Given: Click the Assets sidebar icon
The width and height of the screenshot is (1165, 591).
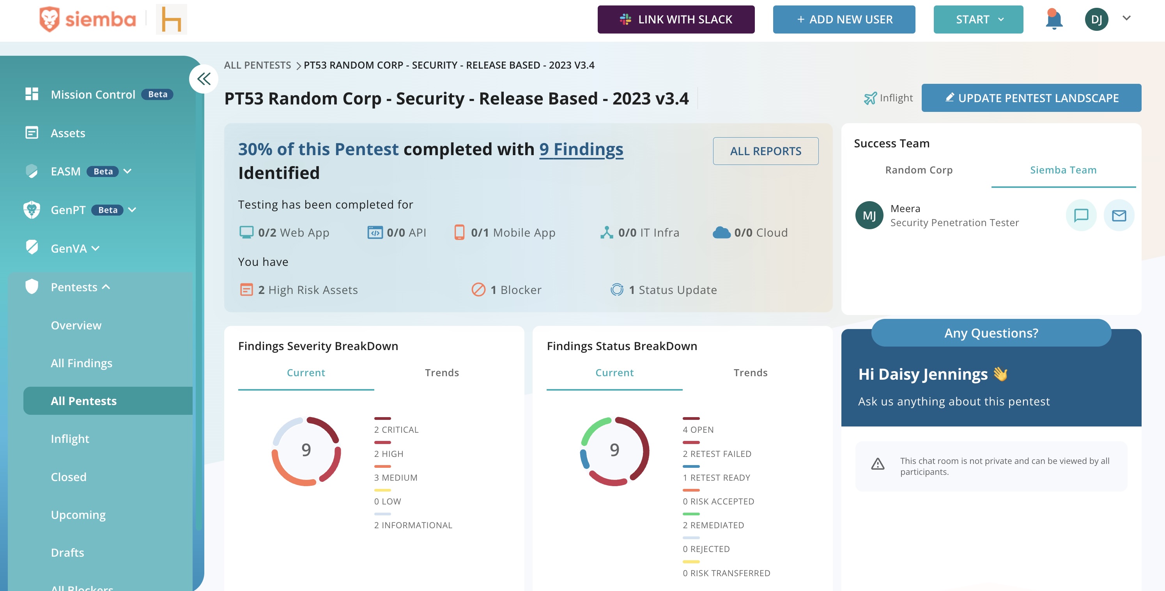Looking at the screenshot, I should coord(32,133).
